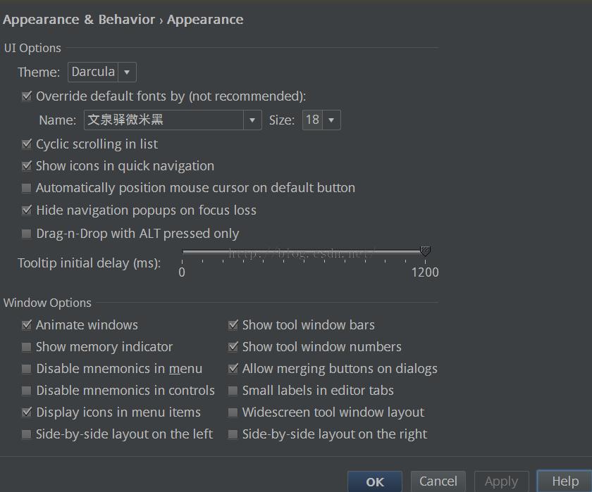The height and width of the screenshot is (492, 592).
Task: Toggle Override default fonts checkbox
Action: click(x=27, y=96)
